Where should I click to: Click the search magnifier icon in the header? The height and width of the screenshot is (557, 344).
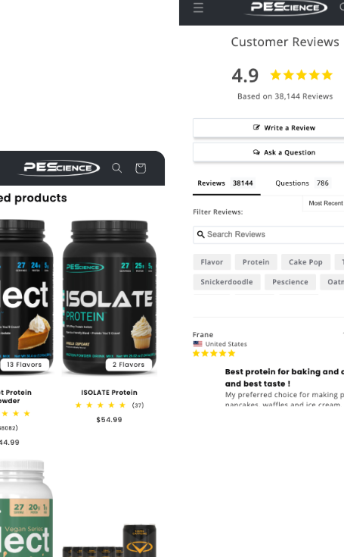(117, 168)
